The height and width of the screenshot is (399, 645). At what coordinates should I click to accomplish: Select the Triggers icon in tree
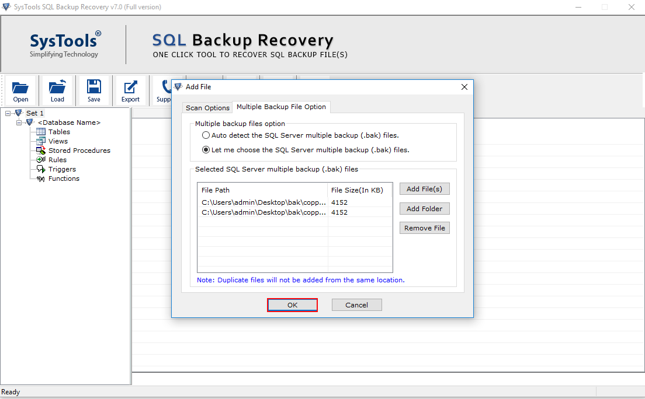pyautogui.click(x=41, y=169)
